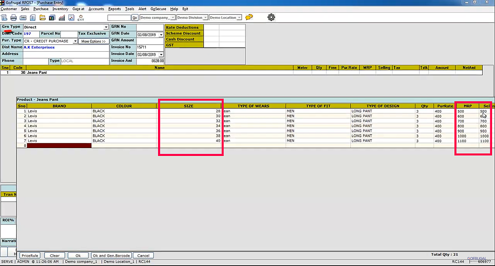Image resolution: width=495 pixels, height=266 pixels.
Task: Click the calculator icon at toolbar start
Action: pyautogui.click(x=4, y=18)
